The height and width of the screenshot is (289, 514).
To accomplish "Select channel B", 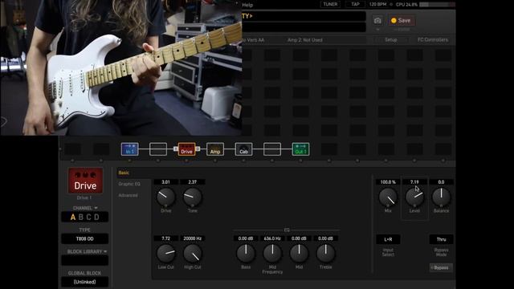I will click(80, 217).
